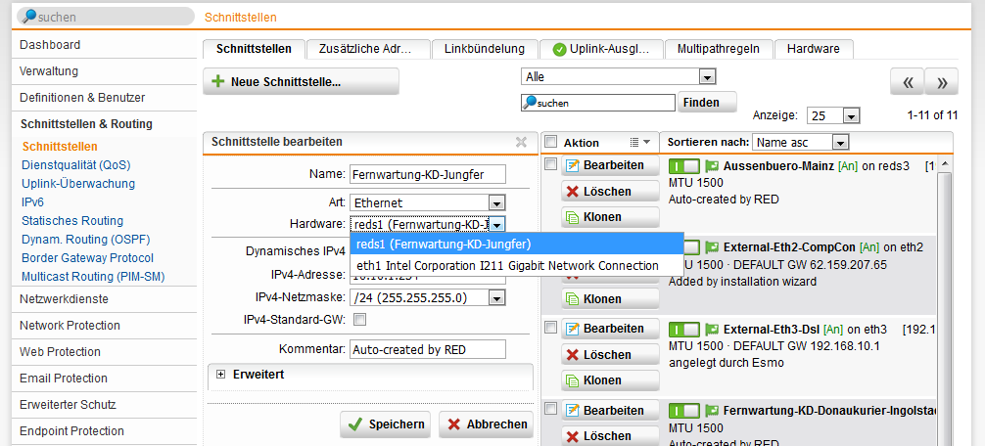Click the Kommentar input field
Image resolution: width=985 pixels, height=446 pixels.
428,349
